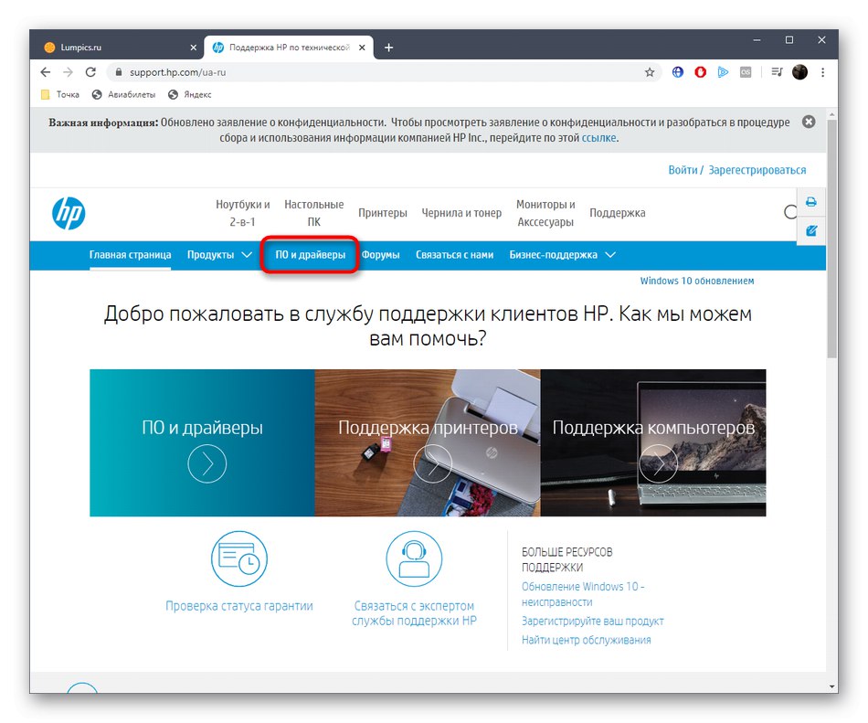The width and height of the screenshot is (868, 723).
Task: Click the warranty status check icon
Action: click(x=239, y=558)
